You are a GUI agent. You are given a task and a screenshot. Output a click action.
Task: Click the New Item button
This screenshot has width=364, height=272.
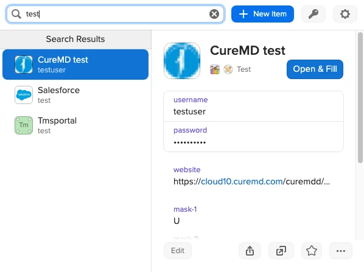(x=262, y=14)
